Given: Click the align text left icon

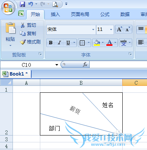Looking at the screenshot, I should pos(141,42).
